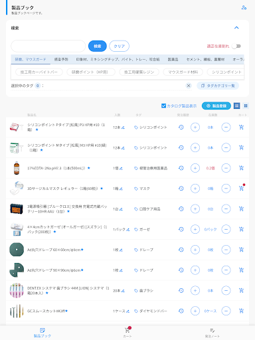The image size is (255, 340).
Task: Decrease stock for シリコンポイント Pタイプ
Action: [x=226, y=127]
